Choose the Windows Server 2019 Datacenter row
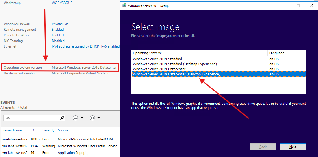The image size is (318, 157). click(x=159, y=69)
